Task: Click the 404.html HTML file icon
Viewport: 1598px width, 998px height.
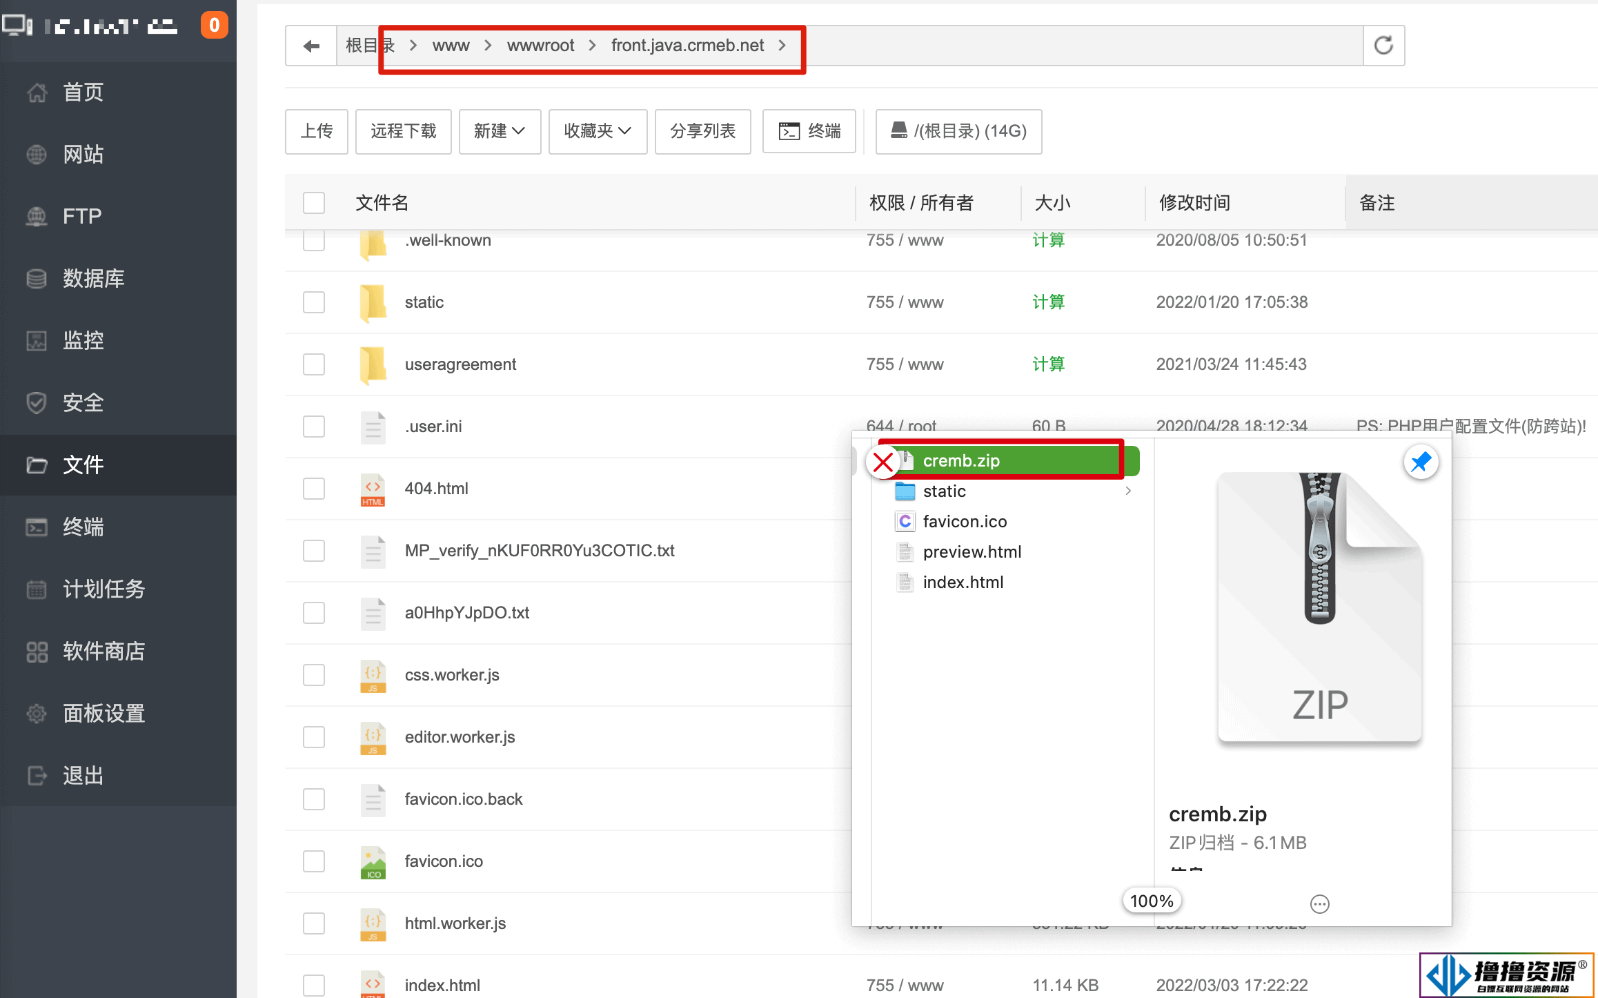Action: (373, 489)
